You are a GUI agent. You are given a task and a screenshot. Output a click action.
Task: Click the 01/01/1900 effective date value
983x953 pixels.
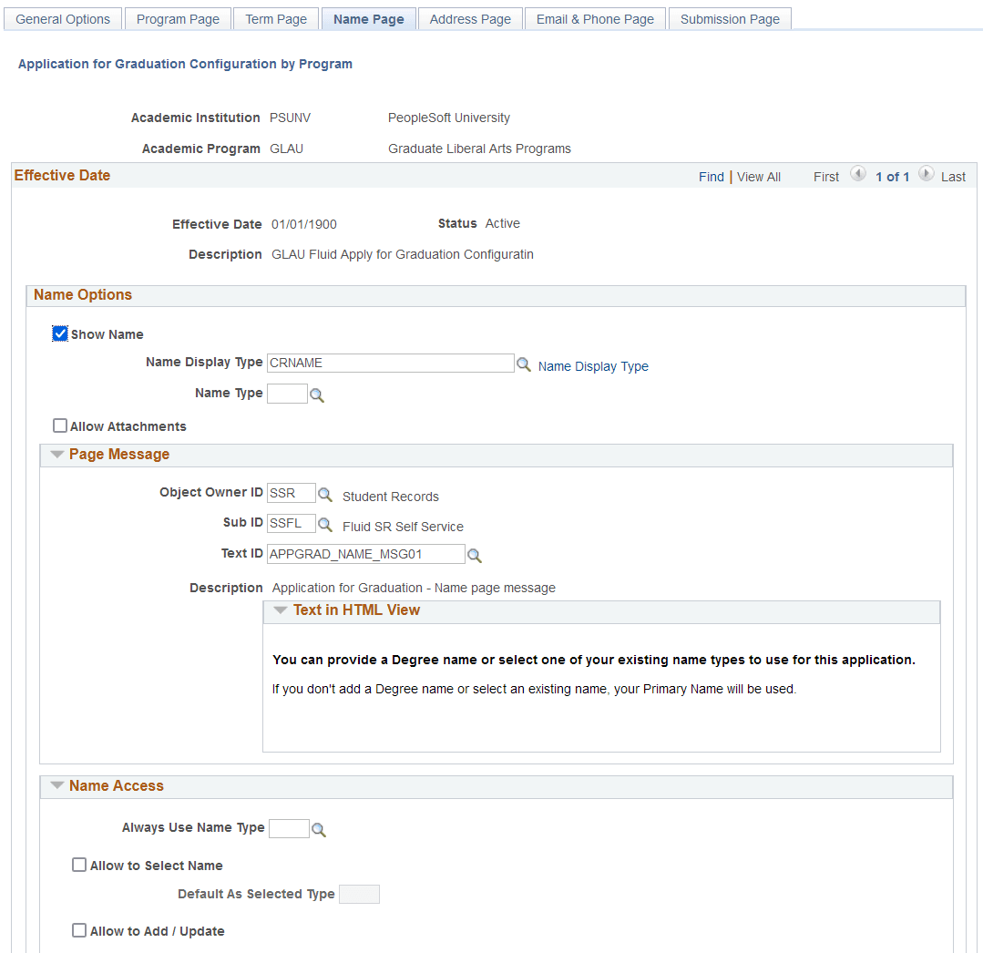304,224
